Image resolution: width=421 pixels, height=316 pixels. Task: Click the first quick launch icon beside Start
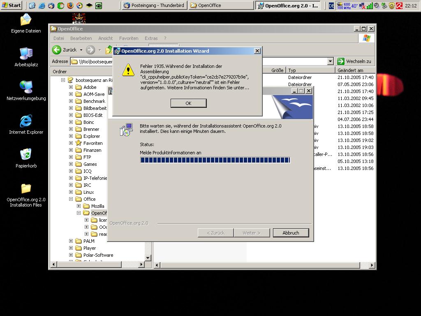coord(32,5)
